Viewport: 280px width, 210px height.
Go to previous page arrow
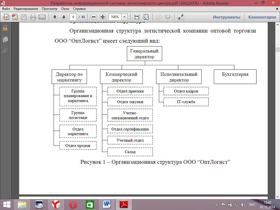coord(55,17)
